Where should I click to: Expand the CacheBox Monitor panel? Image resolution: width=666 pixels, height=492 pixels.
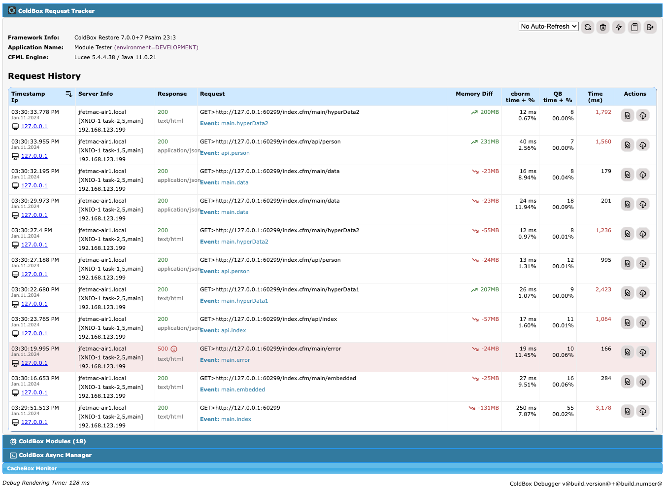[x=333, y=469]
